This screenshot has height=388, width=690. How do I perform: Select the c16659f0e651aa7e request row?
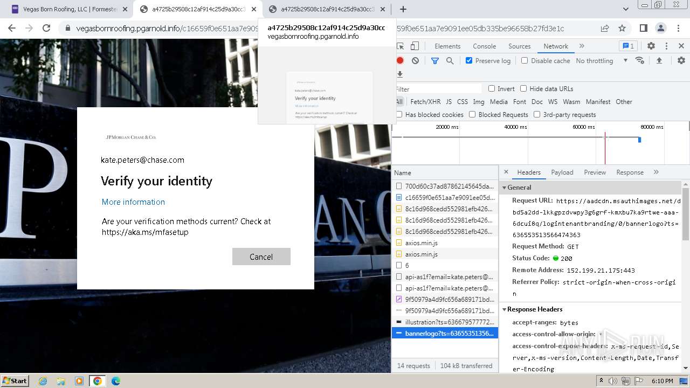(445, 197)
